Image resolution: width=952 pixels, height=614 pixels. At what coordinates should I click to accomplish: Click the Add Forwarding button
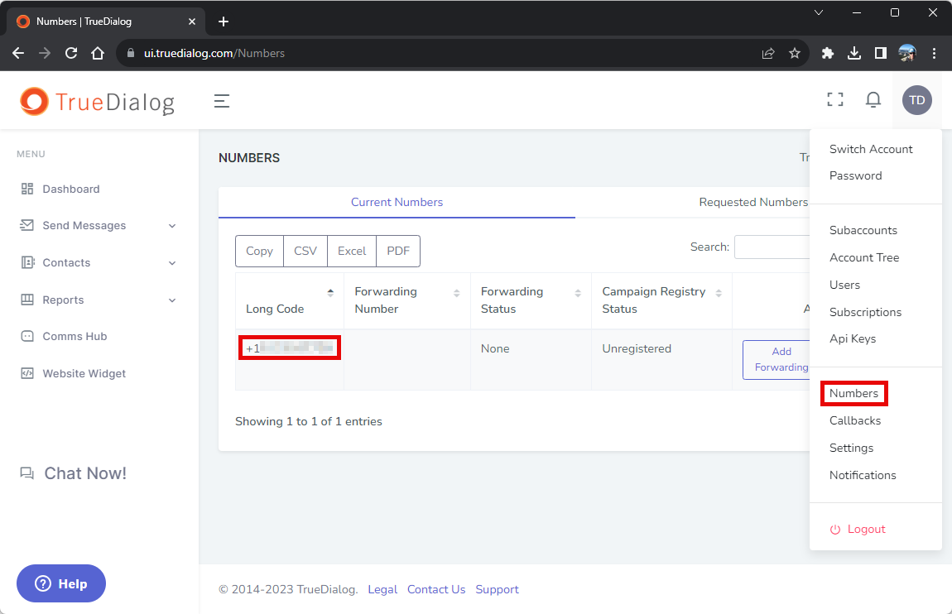(777, 360)
